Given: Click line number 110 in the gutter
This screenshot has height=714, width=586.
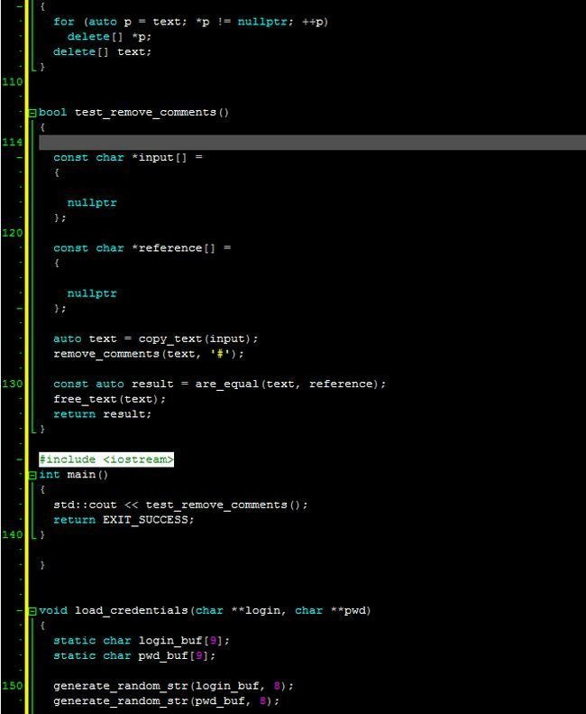Looking at the screenshot, I should click(x=13, y=82).
